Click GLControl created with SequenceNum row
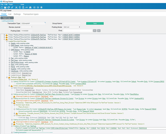Screen dimensions: 166x134 point(29,130)
